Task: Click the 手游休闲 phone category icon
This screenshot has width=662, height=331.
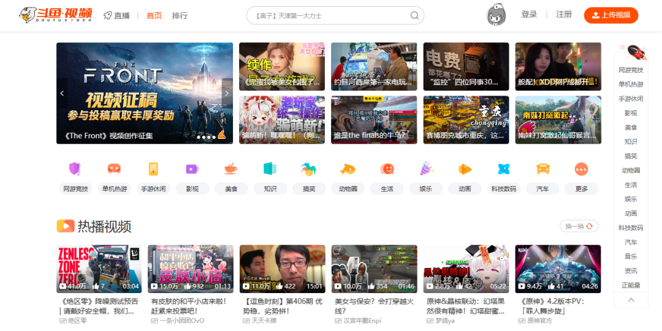Action: click(153, 169)
